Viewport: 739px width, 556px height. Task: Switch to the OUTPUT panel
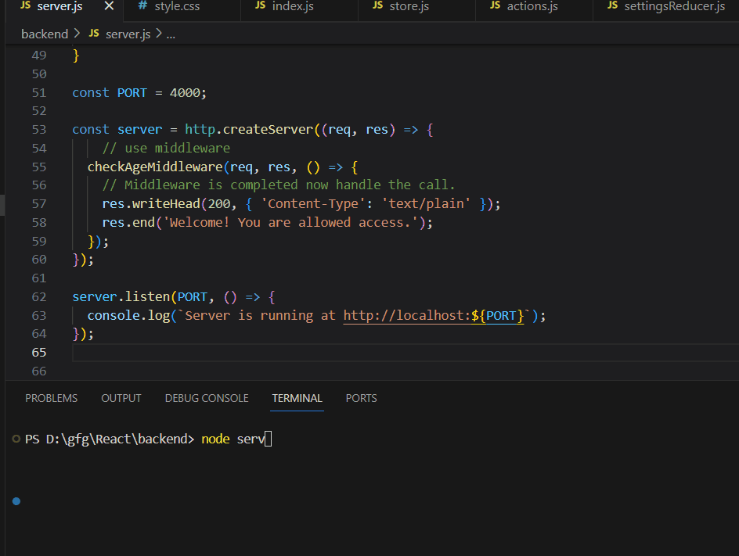click(x=121, y=398)
